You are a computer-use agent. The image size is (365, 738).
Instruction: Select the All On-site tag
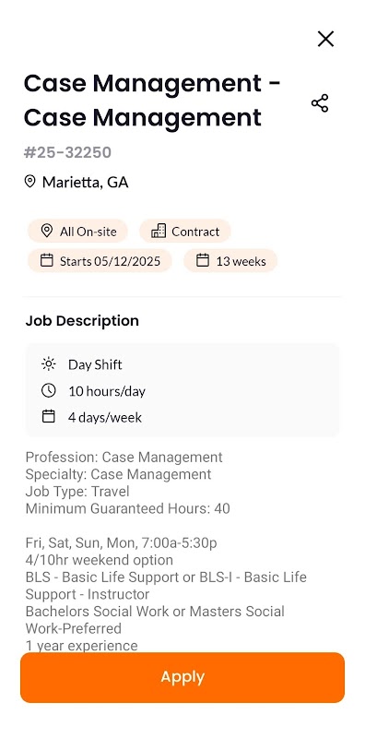[x=77, y=232]
